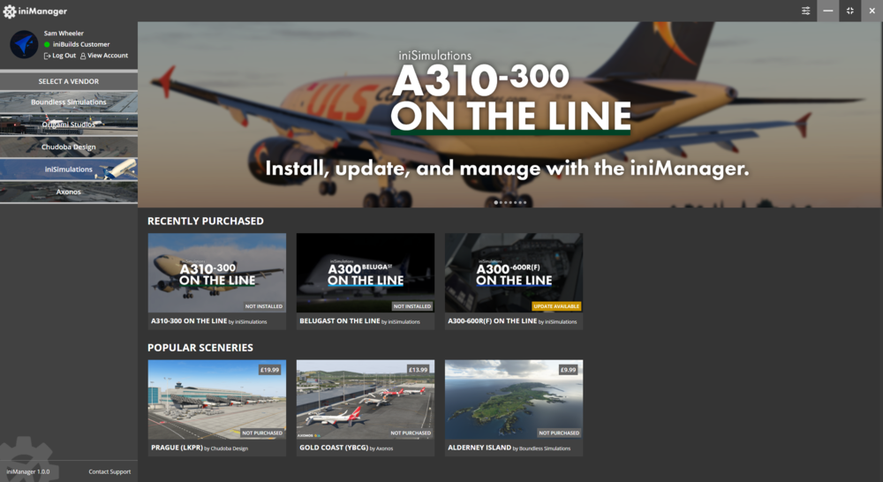Click the A310-300 hero banner

[510, 115]
